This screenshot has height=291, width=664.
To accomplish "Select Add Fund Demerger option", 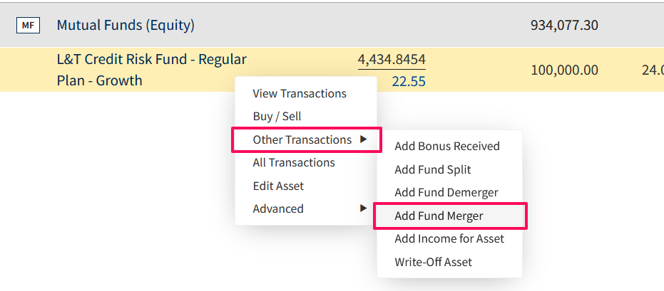I will [x=446, y=193].
